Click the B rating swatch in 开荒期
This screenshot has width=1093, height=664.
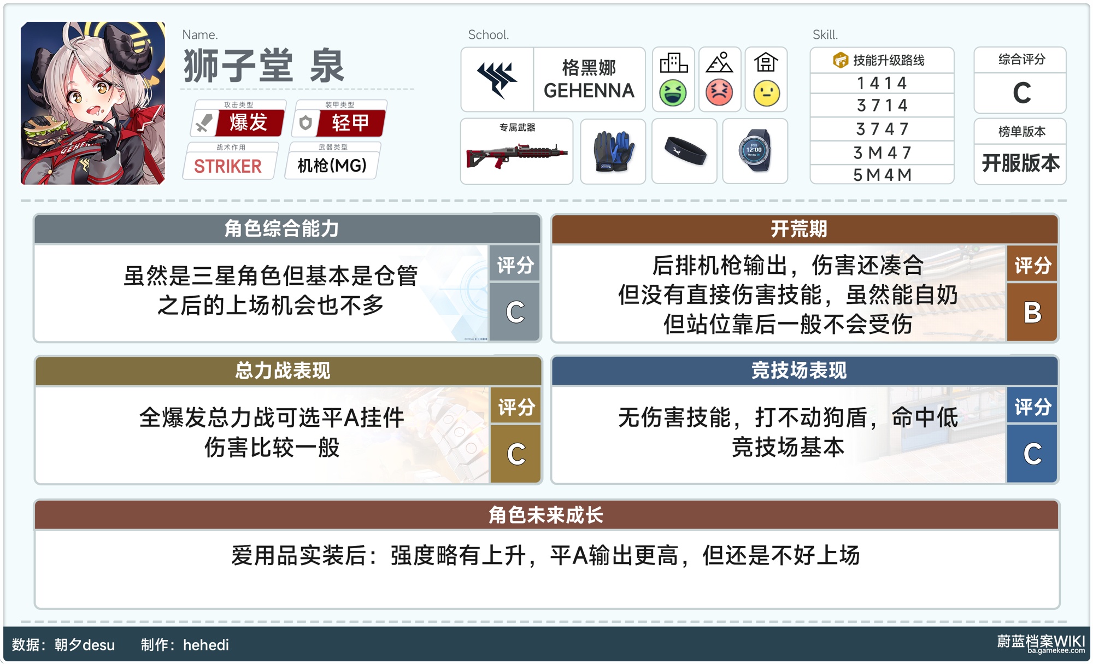click(x=1032, y=313)
